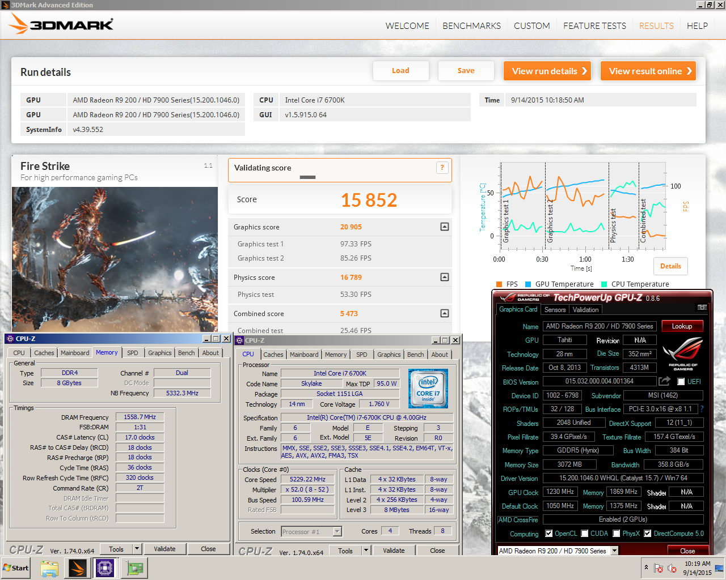Open Windows Explorer from the taskbar
This screenshot has height=580, width=726.
coord(49,568)
